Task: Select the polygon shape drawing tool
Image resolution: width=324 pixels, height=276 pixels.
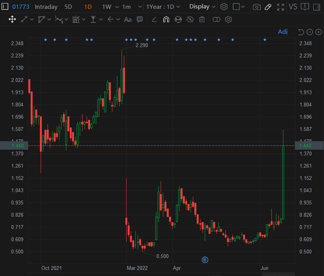Action: click(41, 20)
